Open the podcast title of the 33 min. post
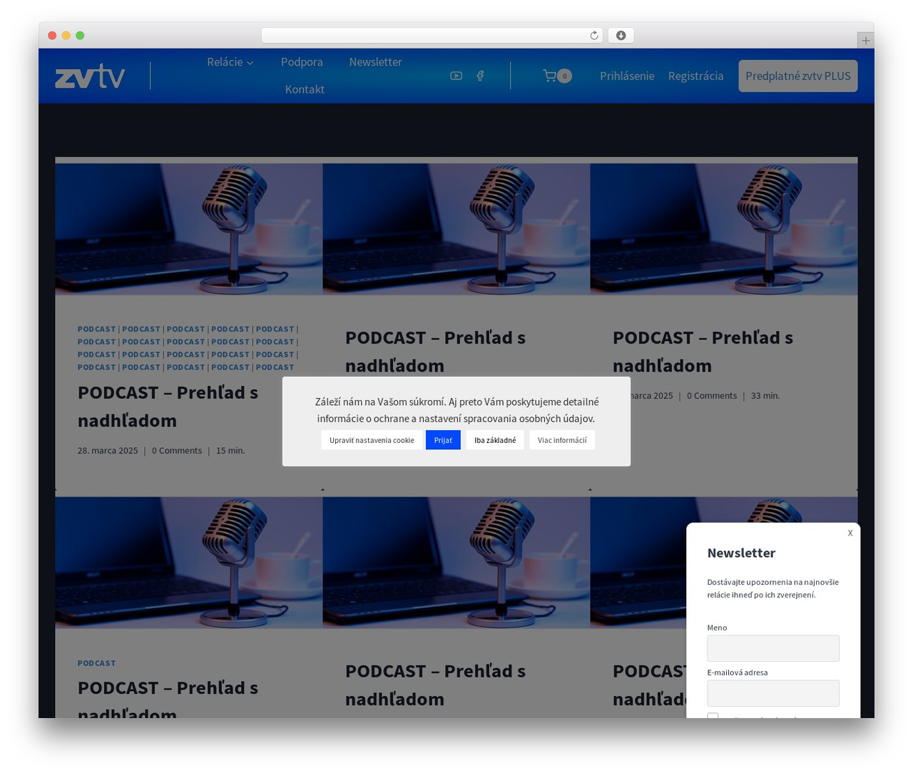This screenshot has width=913, height=773. tap(703, 352)
